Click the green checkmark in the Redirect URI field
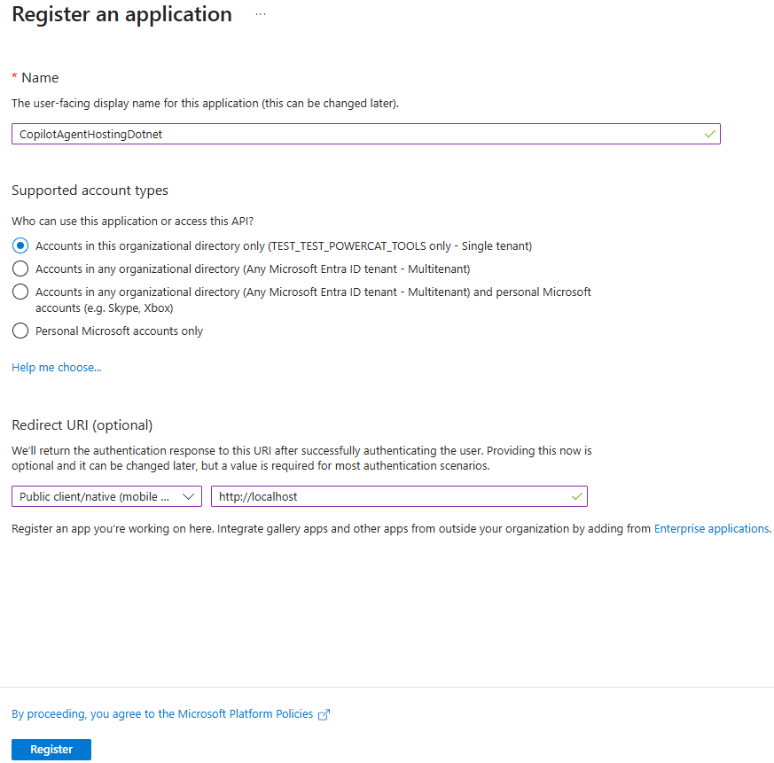Screen dimensions: 774x763 pos(577,496)
